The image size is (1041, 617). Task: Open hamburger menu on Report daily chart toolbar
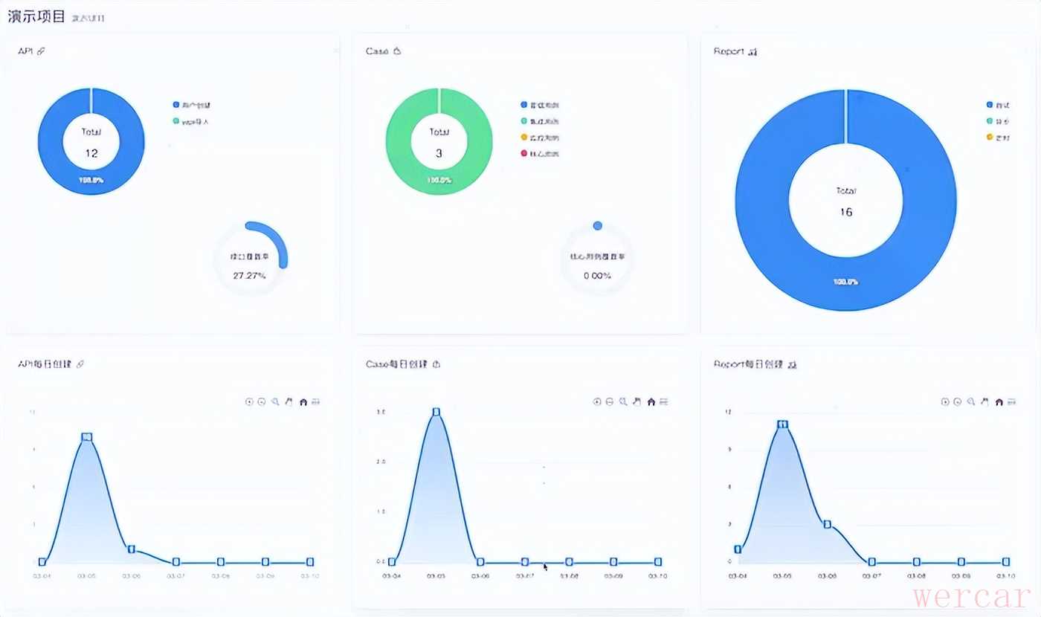pyautogui.click(x=1012, y=401)
